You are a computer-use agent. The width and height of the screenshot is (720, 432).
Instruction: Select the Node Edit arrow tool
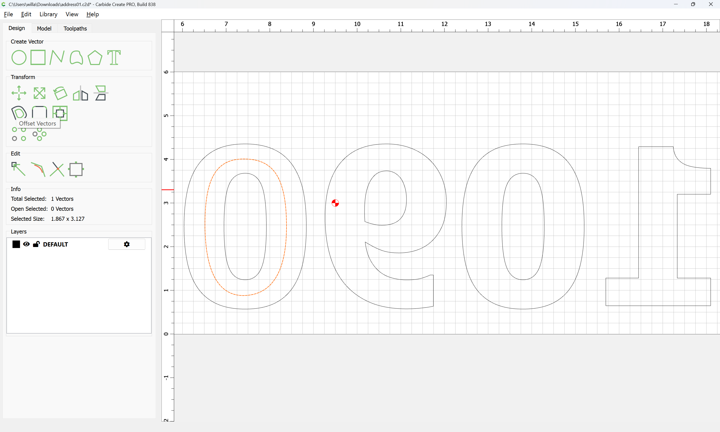pyautogui.click(x=18, y=169)
